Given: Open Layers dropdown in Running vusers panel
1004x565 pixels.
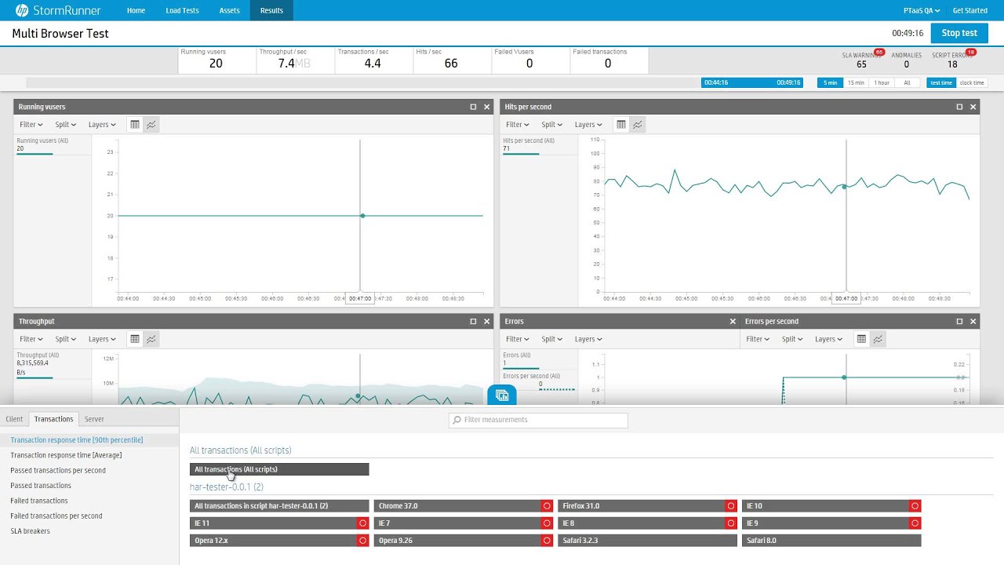Looking at the screenshot, I should click(102, 124).
